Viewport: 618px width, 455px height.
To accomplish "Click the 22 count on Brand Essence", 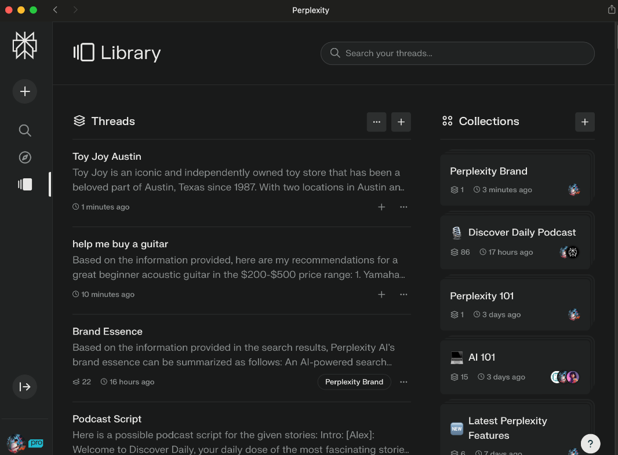I will [x=82, y=382].
